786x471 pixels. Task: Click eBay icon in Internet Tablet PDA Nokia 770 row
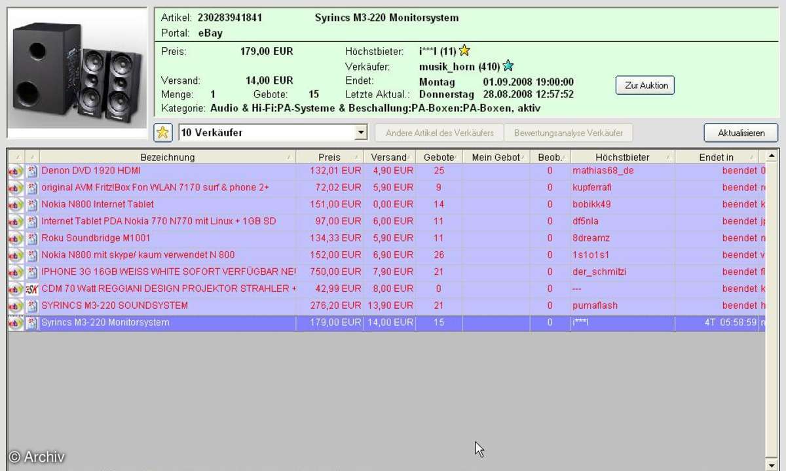pos(16,221)
